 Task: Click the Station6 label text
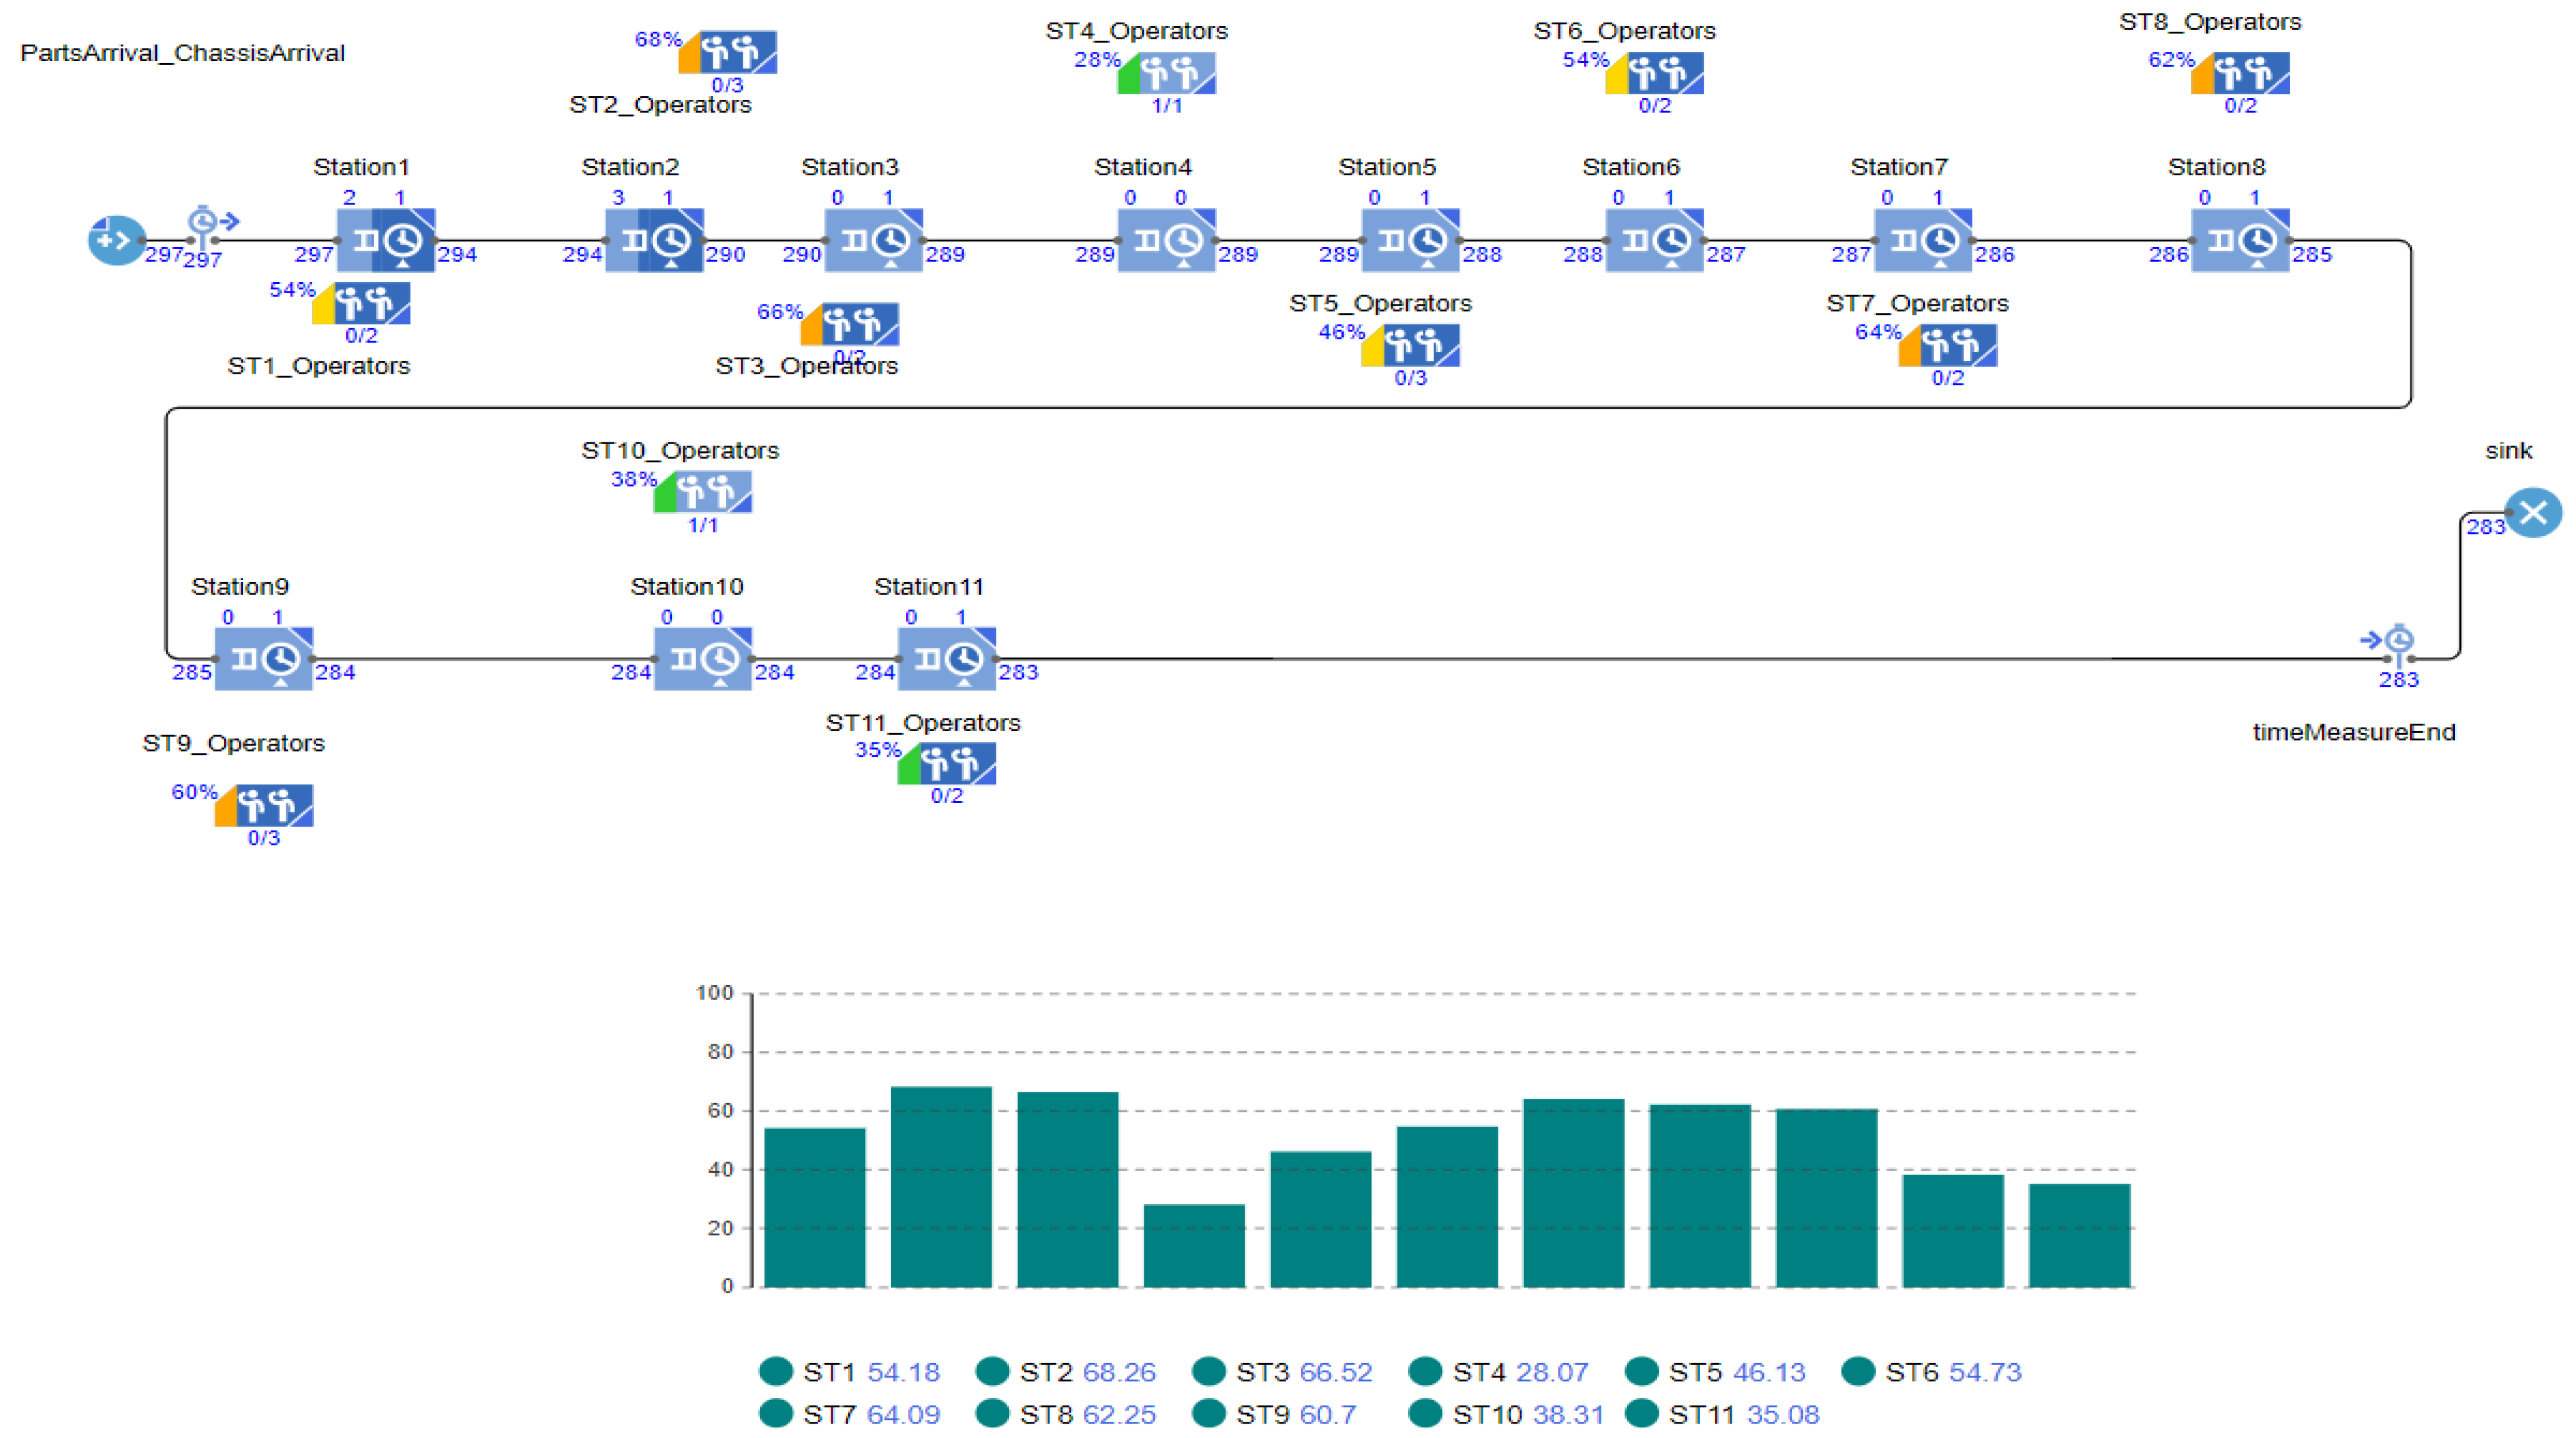tap(1630, 167)
